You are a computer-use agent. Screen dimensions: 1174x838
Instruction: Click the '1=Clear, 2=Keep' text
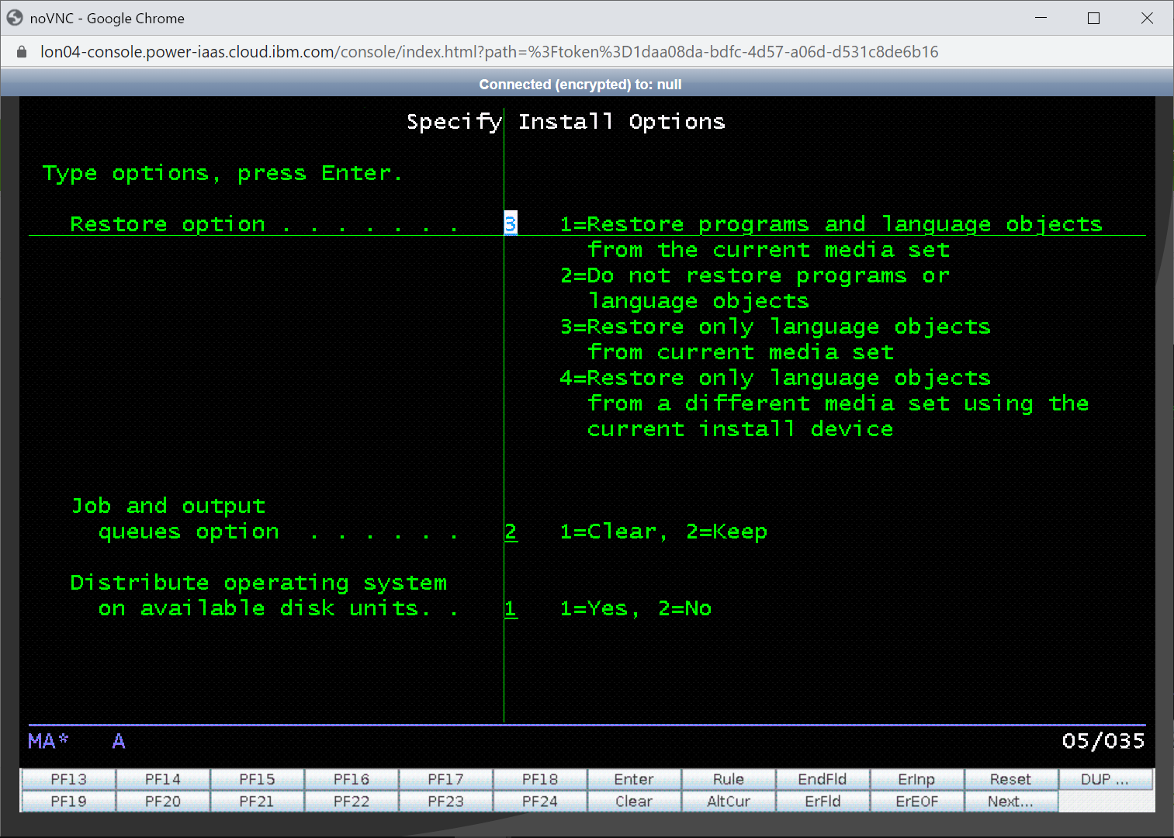click(663, 532)
